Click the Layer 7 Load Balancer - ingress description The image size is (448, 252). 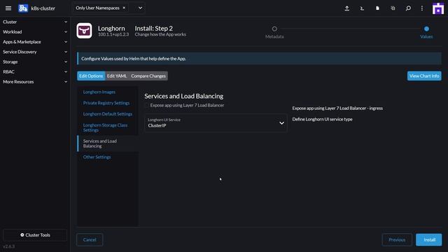coord(337,108)
